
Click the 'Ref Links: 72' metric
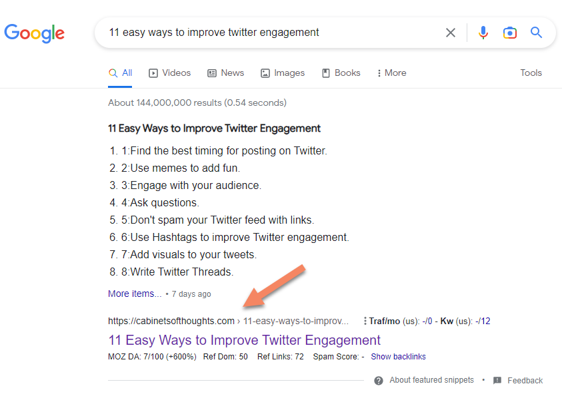[x=280, y=357]
